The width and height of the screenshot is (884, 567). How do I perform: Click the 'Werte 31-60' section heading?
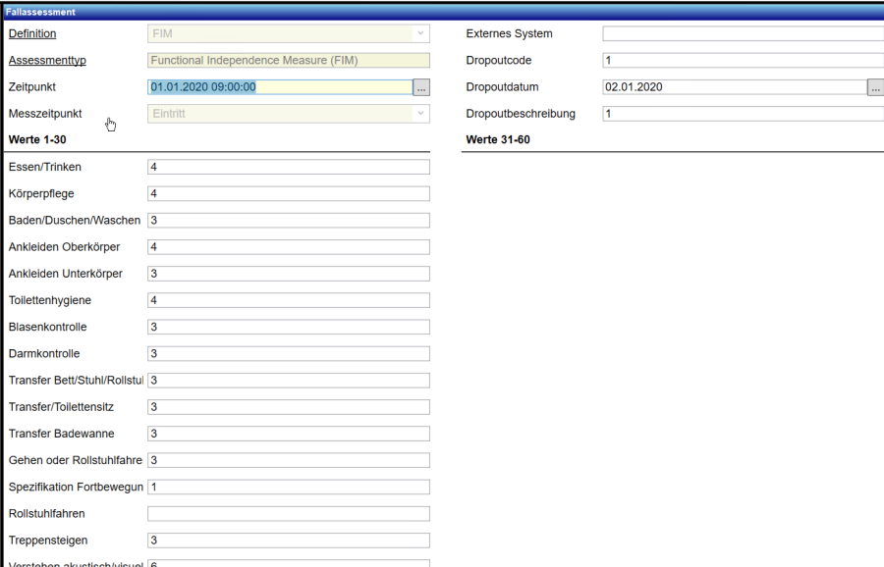click(x=498, y=139)
